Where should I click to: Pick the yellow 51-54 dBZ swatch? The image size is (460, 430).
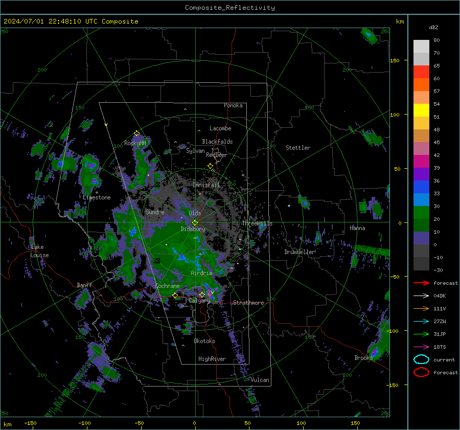pos(421,110)
